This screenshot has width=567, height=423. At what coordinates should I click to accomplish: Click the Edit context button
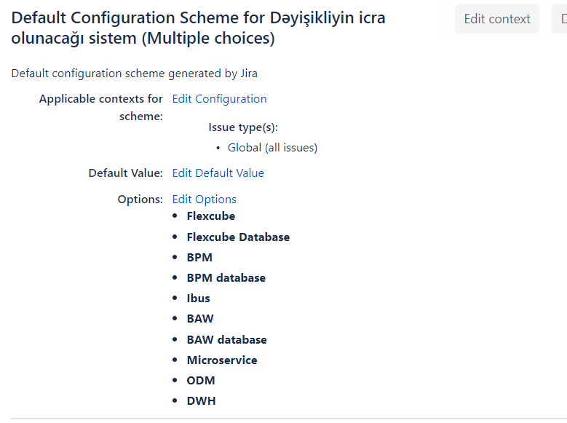[497, 19]
